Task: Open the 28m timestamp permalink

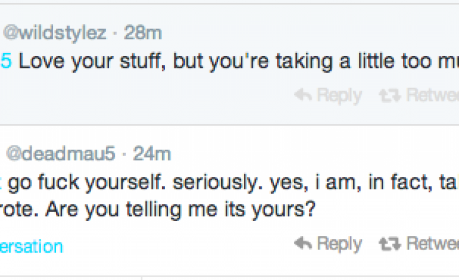Action: coord(142,32)
